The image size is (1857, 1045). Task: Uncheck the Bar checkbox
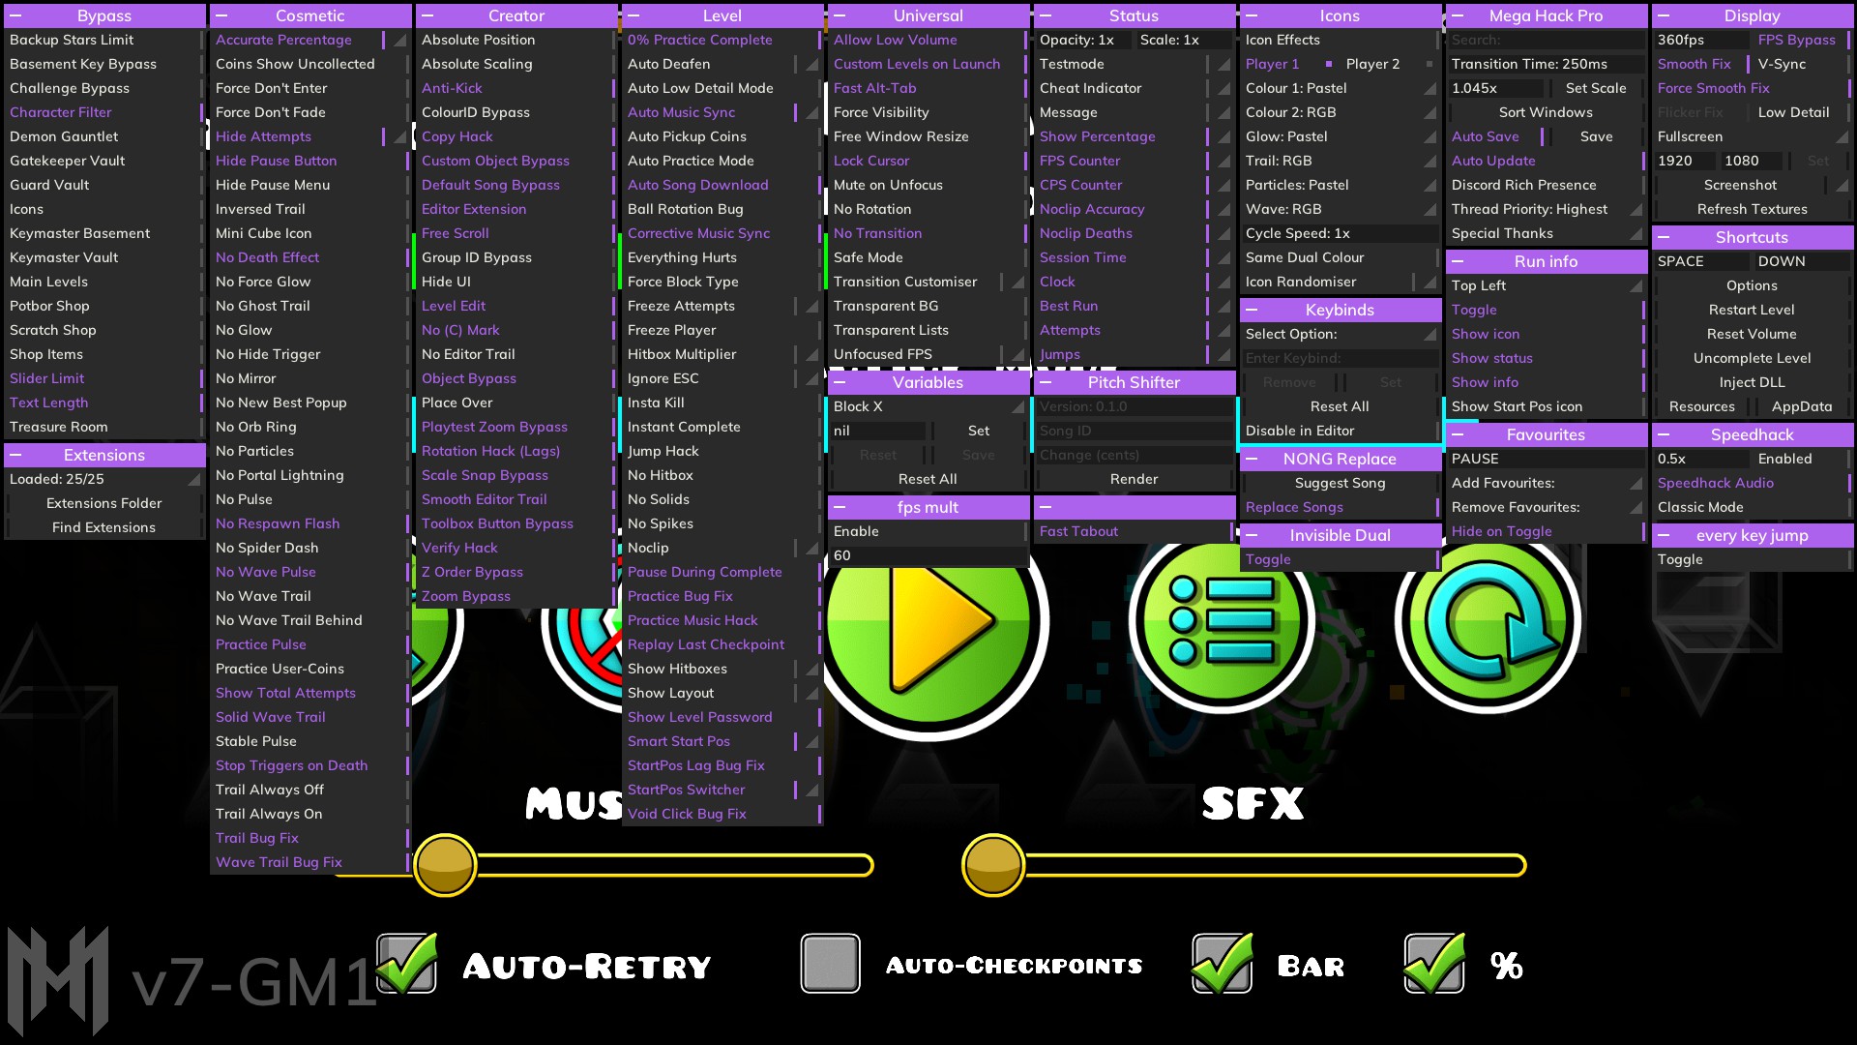coord(1222,963)
